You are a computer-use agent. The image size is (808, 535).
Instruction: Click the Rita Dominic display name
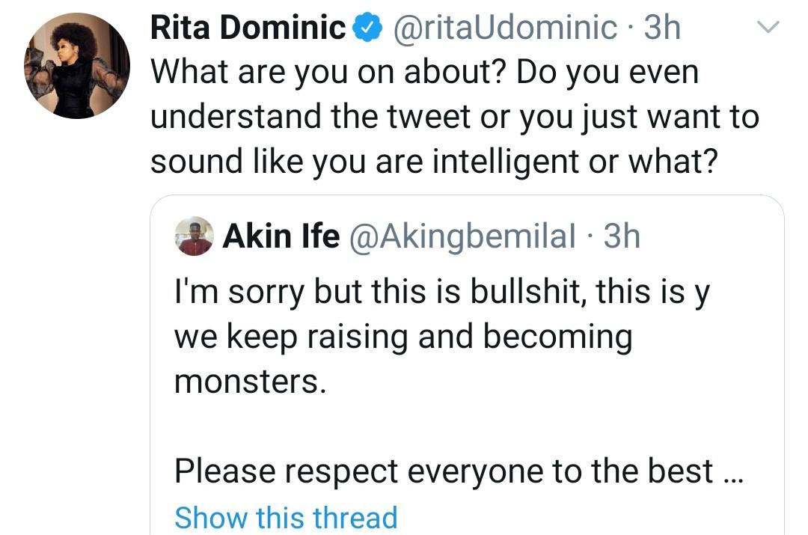click(x=248, y=28)
